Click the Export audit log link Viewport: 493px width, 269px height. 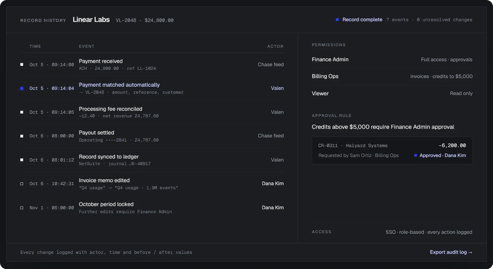point(451,252)
